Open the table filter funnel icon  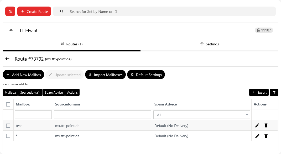pyautogui.click(x=274, y=92)
